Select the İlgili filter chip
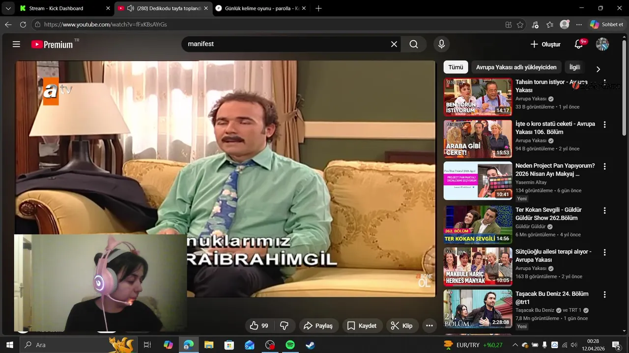The image size is (629, 353). click(574, 67)
